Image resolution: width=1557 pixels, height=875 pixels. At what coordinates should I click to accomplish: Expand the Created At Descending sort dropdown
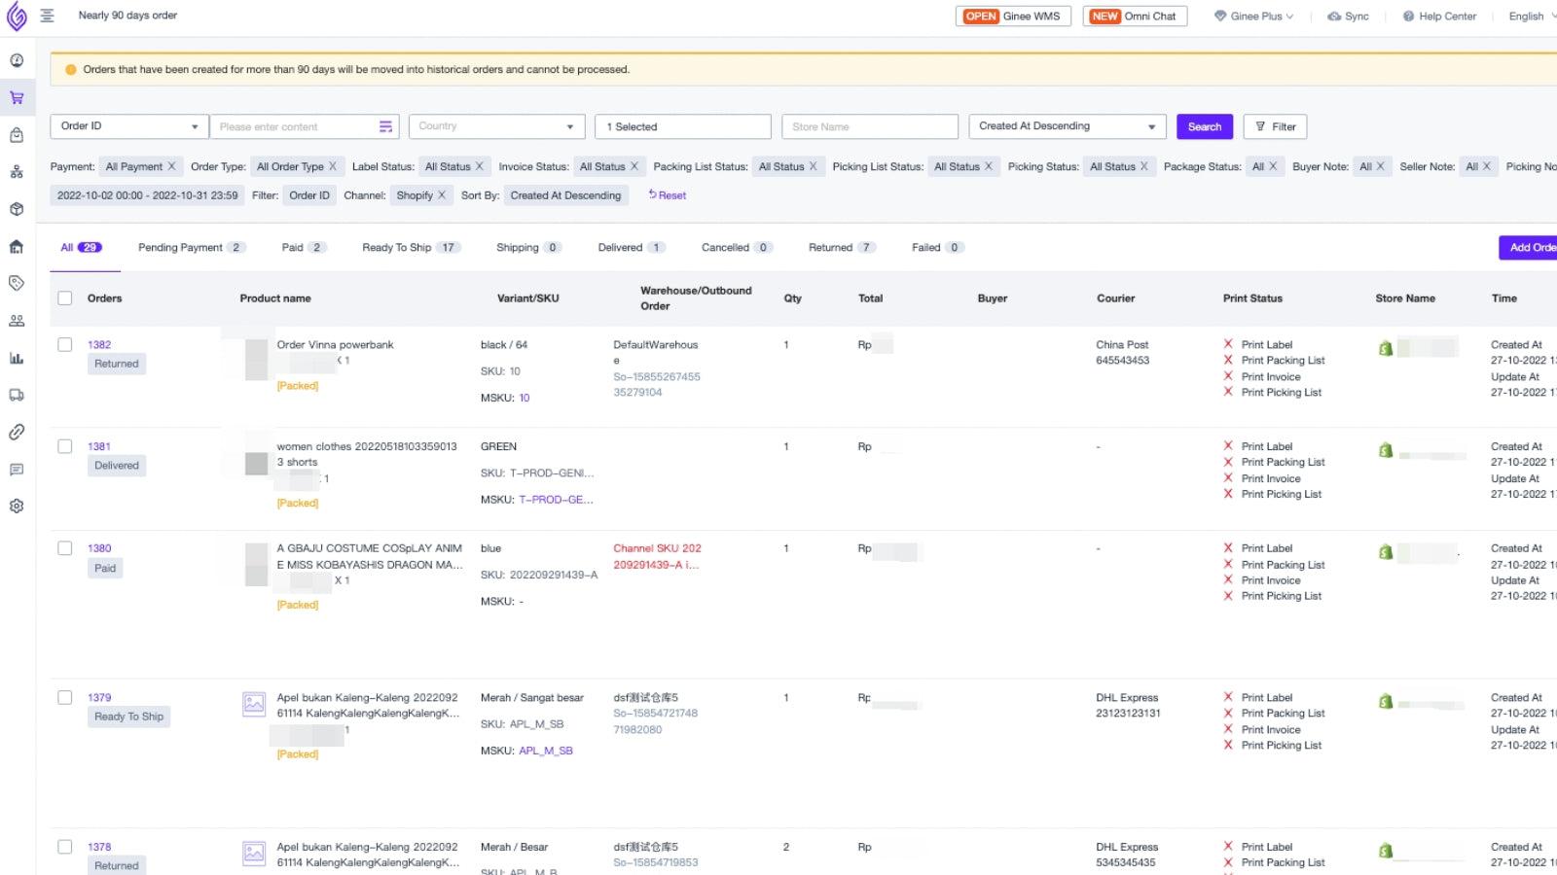1067,125
